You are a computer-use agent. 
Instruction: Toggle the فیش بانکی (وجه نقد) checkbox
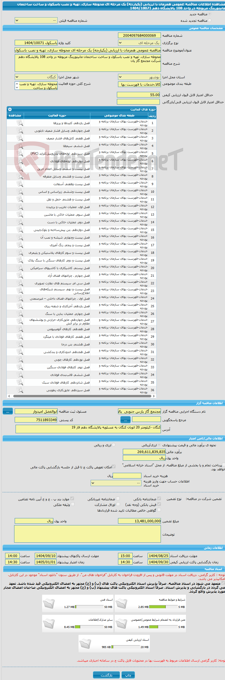[x=159, y=504]
